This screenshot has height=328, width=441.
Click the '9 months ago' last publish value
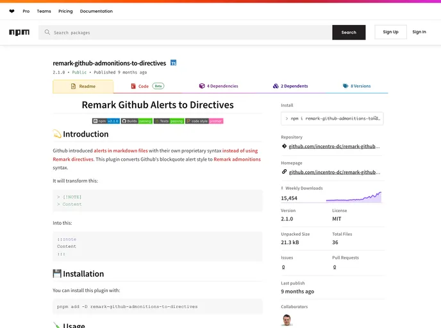coord(297,291)
